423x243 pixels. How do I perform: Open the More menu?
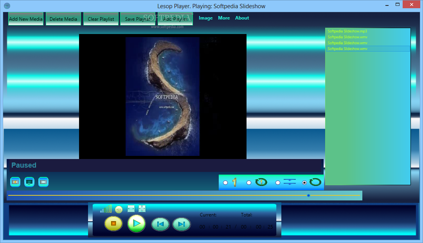point(224,18)
